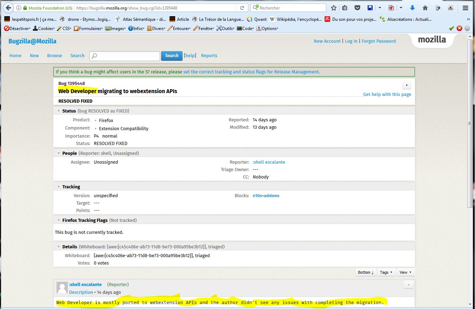Open the Downloads arrow icon
This screenshot has width=475, height=309.
412,8
